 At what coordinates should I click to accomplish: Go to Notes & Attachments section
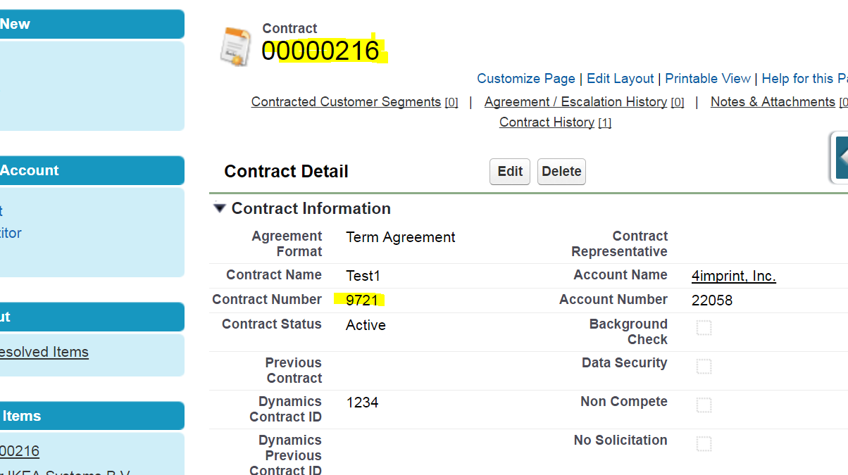[x=773, y=102]
